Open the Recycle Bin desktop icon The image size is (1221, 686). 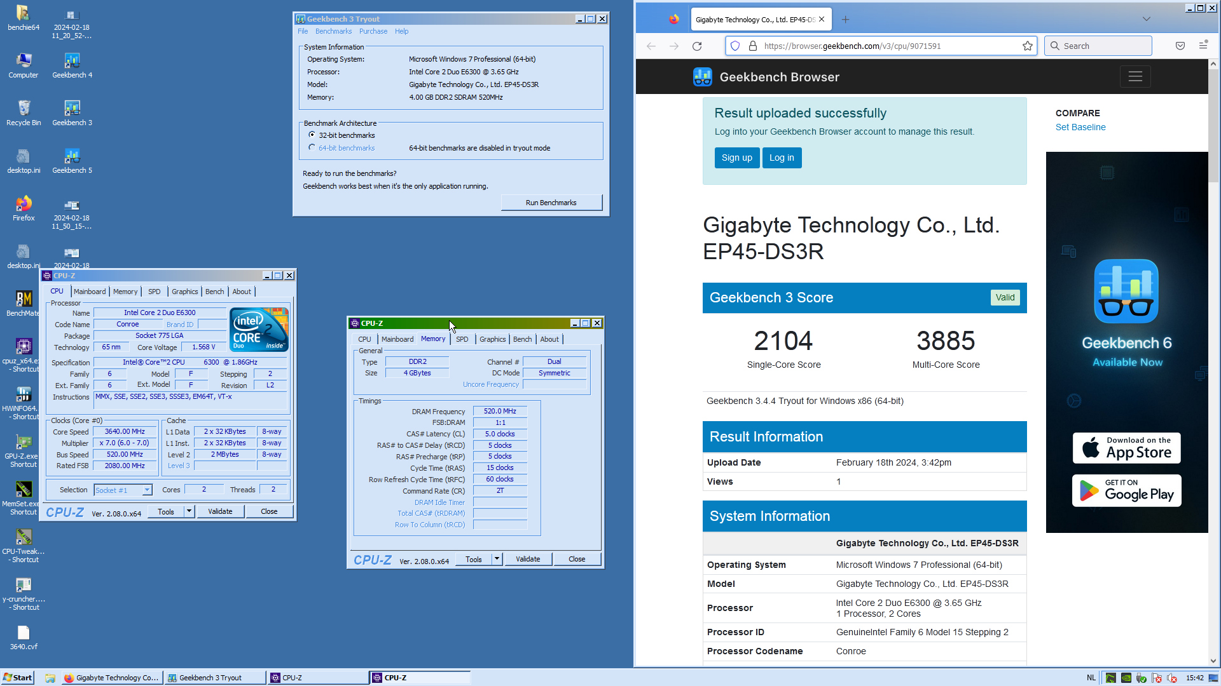pos(24,113)
